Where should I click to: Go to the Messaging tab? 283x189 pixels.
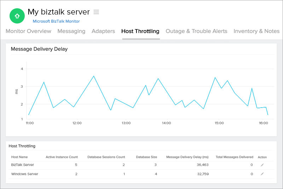pos(71,31)
